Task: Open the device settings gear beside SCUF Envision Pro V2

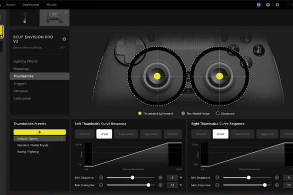Action: pyautogui.click(x=64, y=39)
